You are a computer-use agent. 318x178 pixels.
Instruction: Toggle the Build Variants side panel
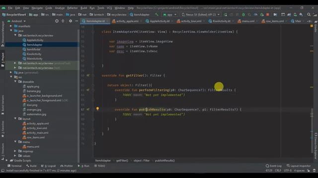[x=2, y=105]
